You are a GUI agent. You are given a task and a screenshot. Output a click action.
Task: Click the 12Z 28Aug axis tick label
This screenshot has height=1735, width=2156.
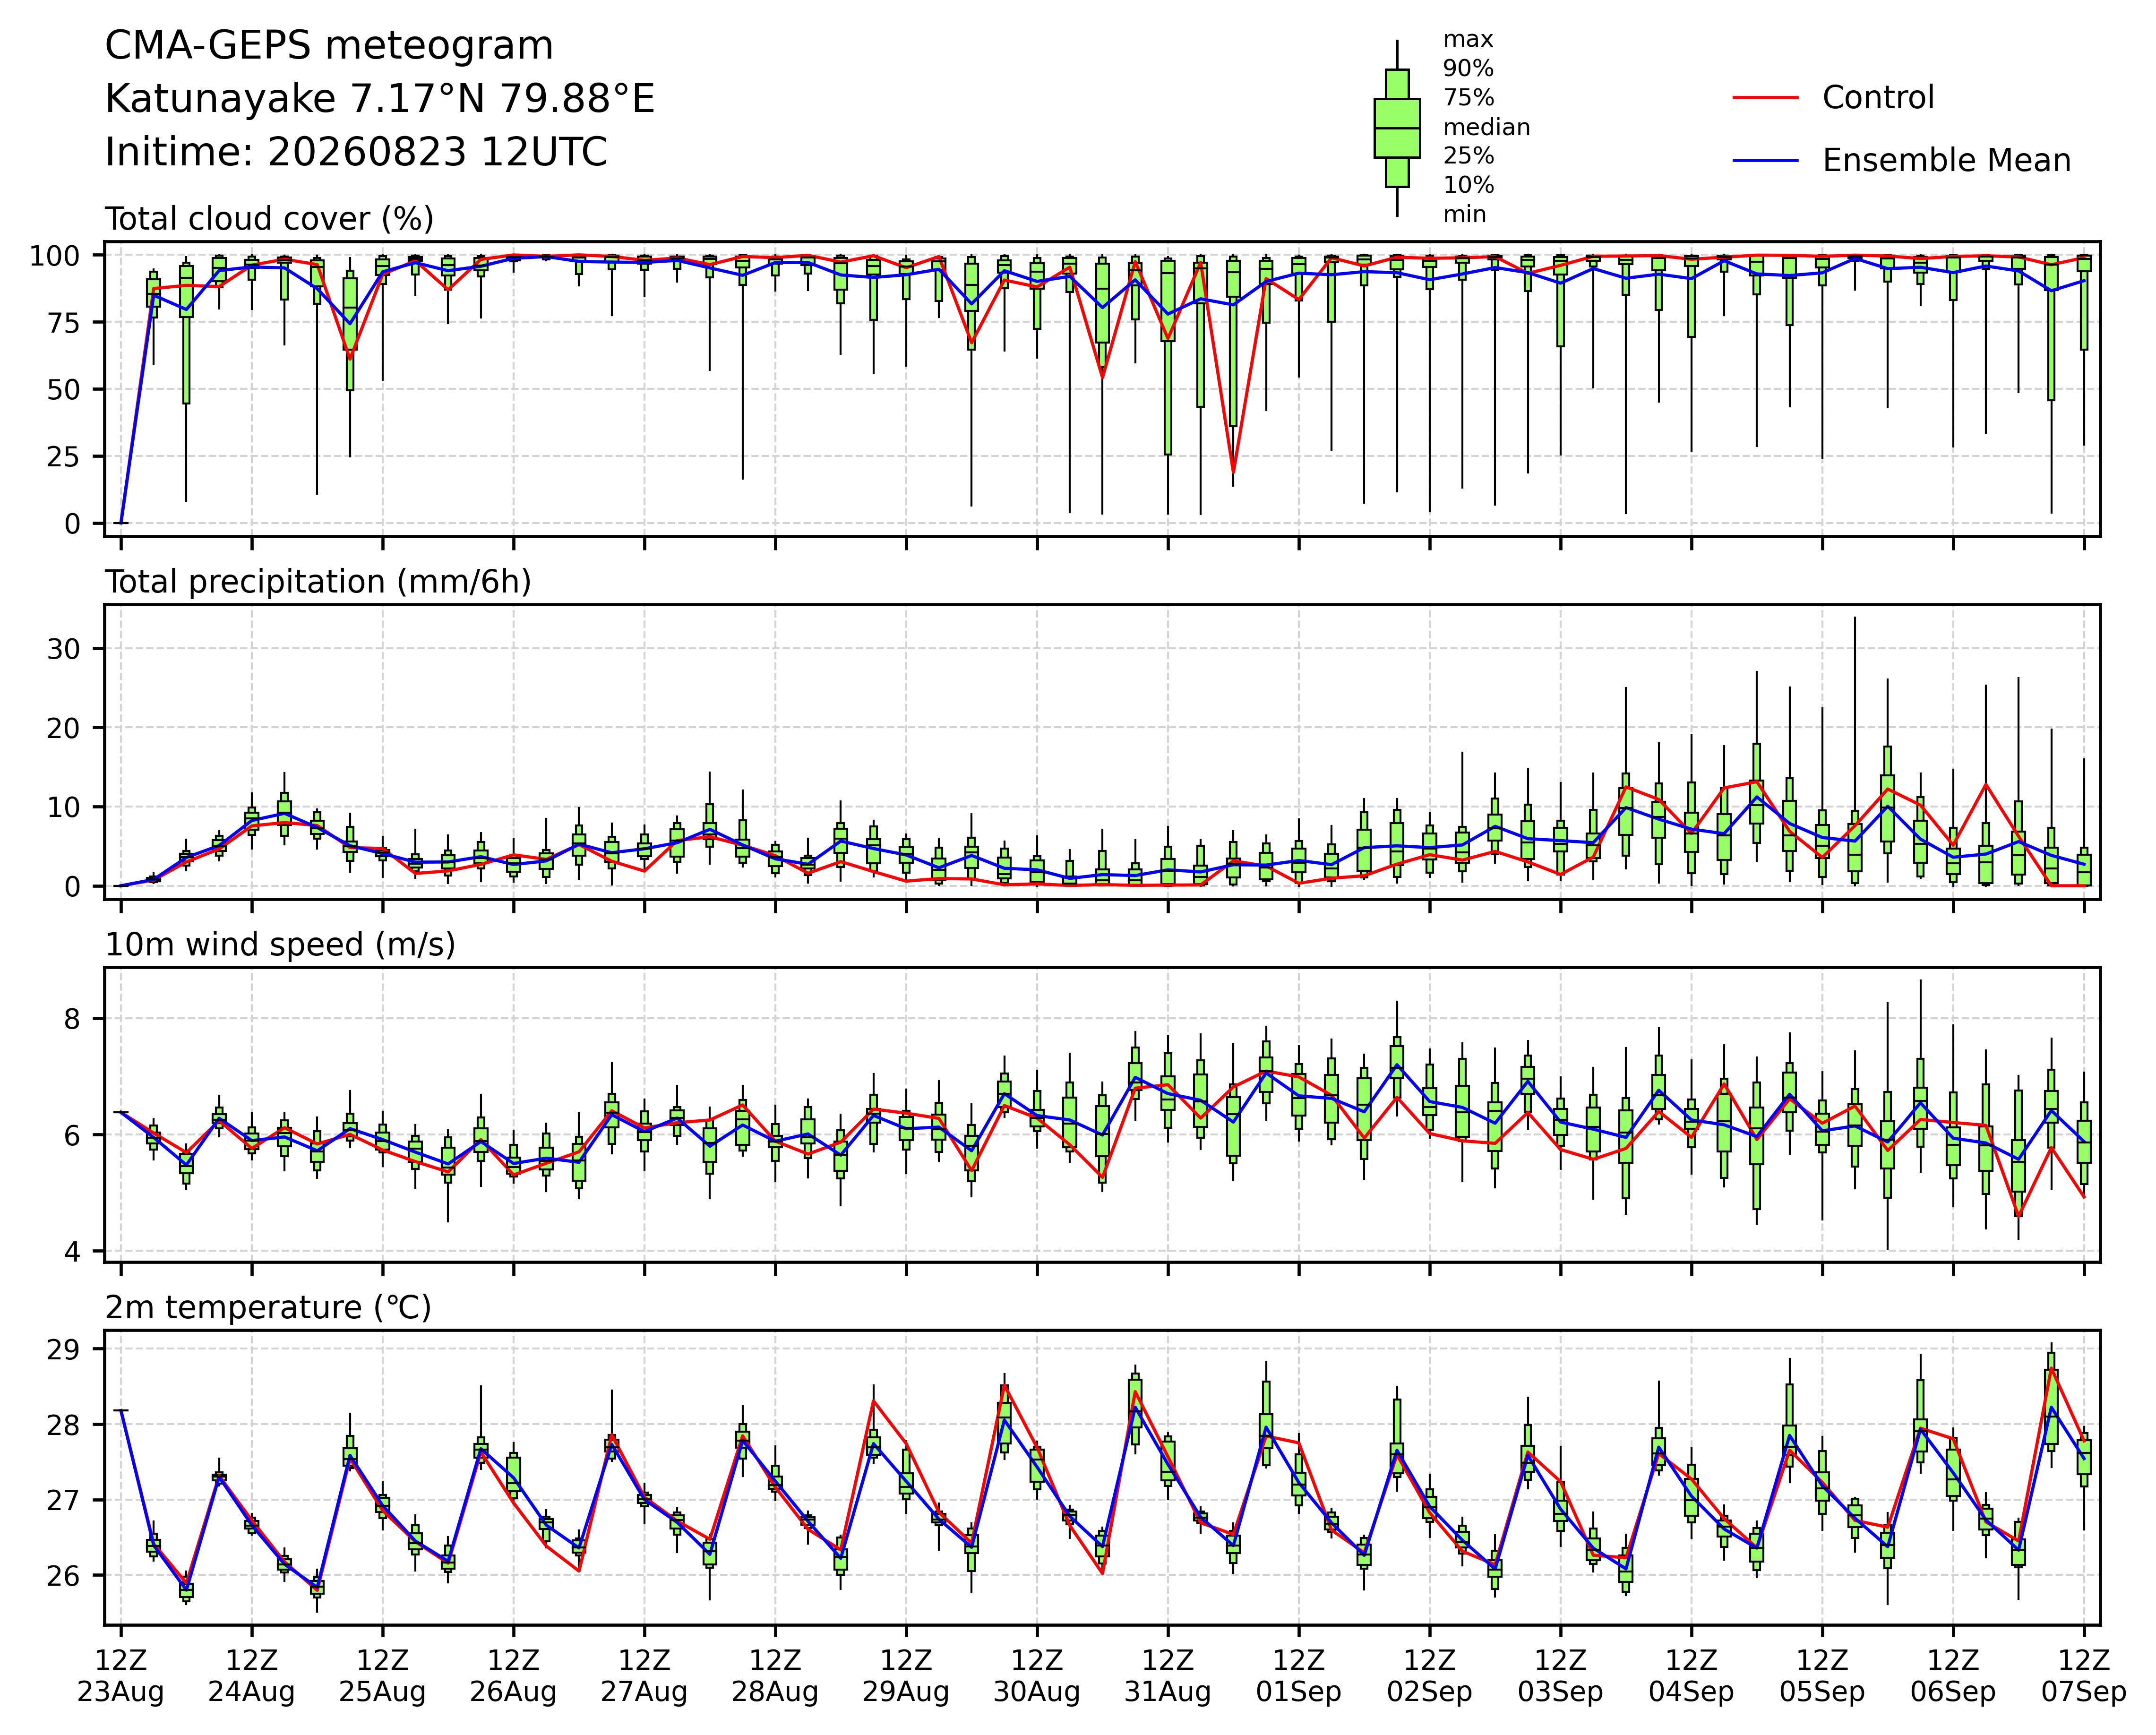(775, 1676)
